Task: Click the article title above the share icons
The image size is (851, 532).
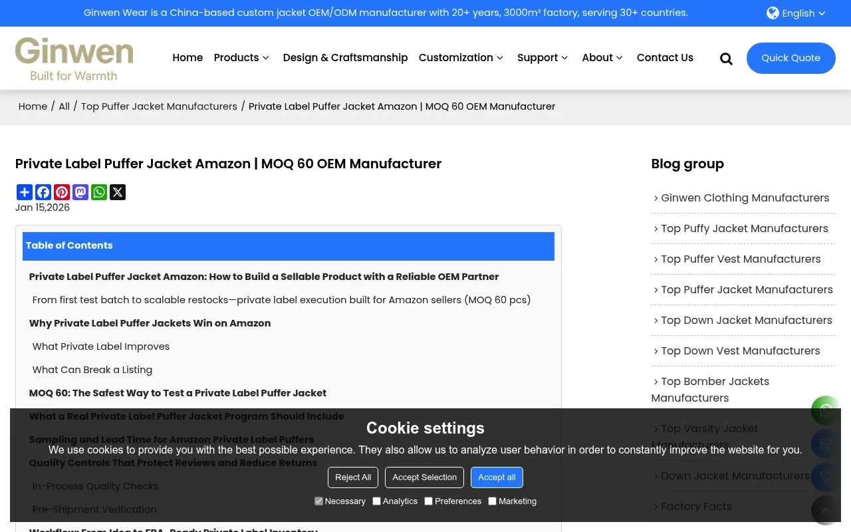Action: point(228,164)
